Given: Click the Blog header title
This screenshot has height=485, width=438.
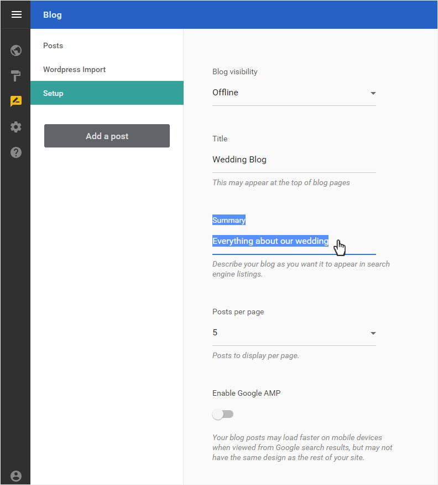Looking at the screenshot, I should [x=53, y=15].
